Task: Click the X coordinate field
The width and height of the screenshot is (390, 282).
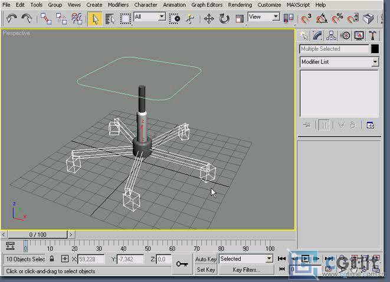Action: point(91,259)
